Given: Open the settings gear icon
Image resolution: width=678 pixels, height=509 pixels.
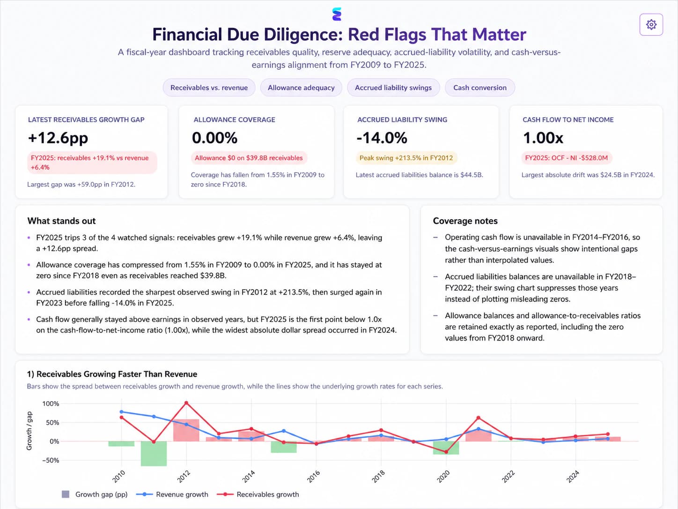Looking at the screenshot, I should pyautogui.click(x=651, y=24).
